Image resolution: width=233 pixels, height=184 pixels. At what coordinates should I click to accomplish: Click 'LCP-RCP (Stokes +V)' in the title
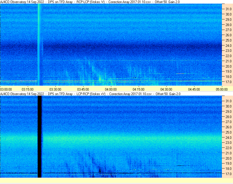(91, 94)
